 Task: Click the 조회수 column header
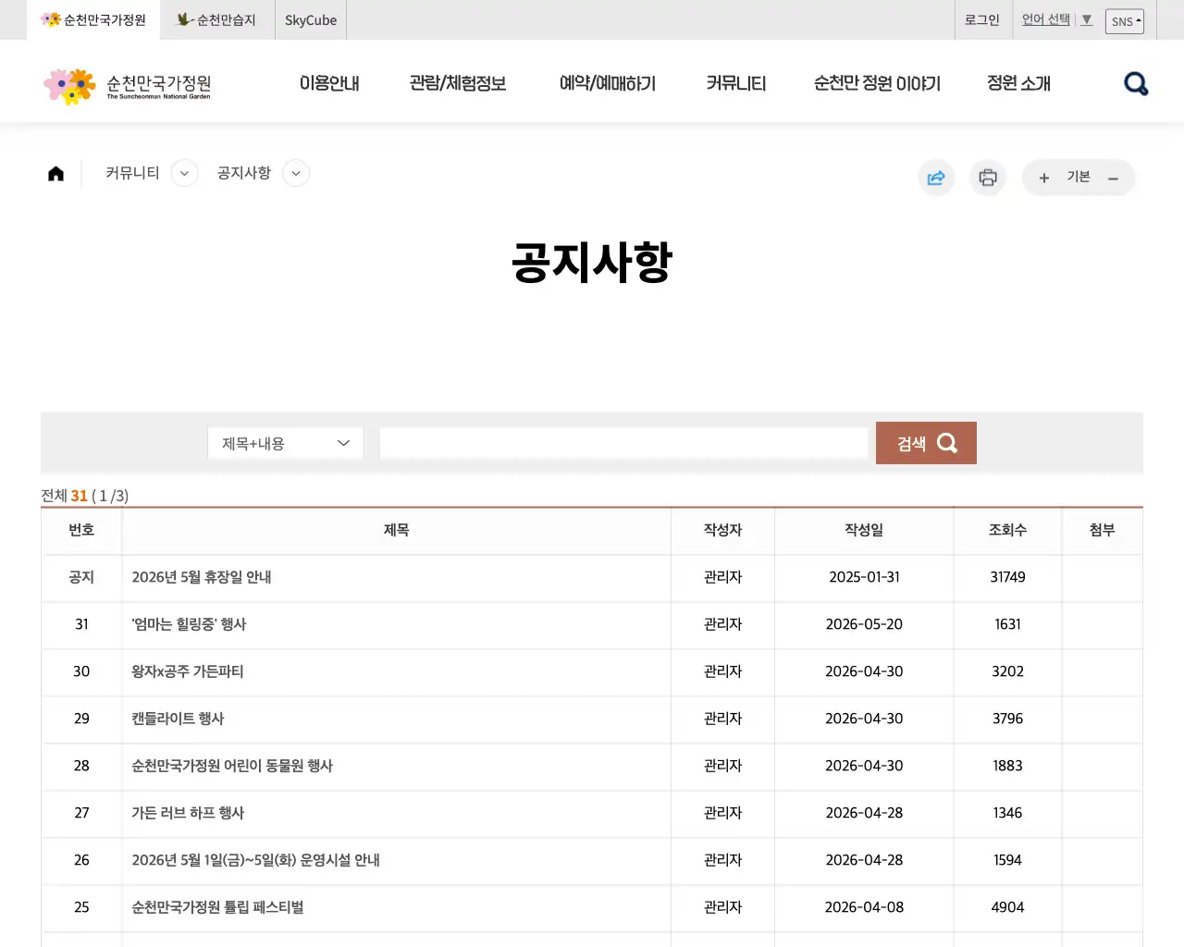(1007, 530)
